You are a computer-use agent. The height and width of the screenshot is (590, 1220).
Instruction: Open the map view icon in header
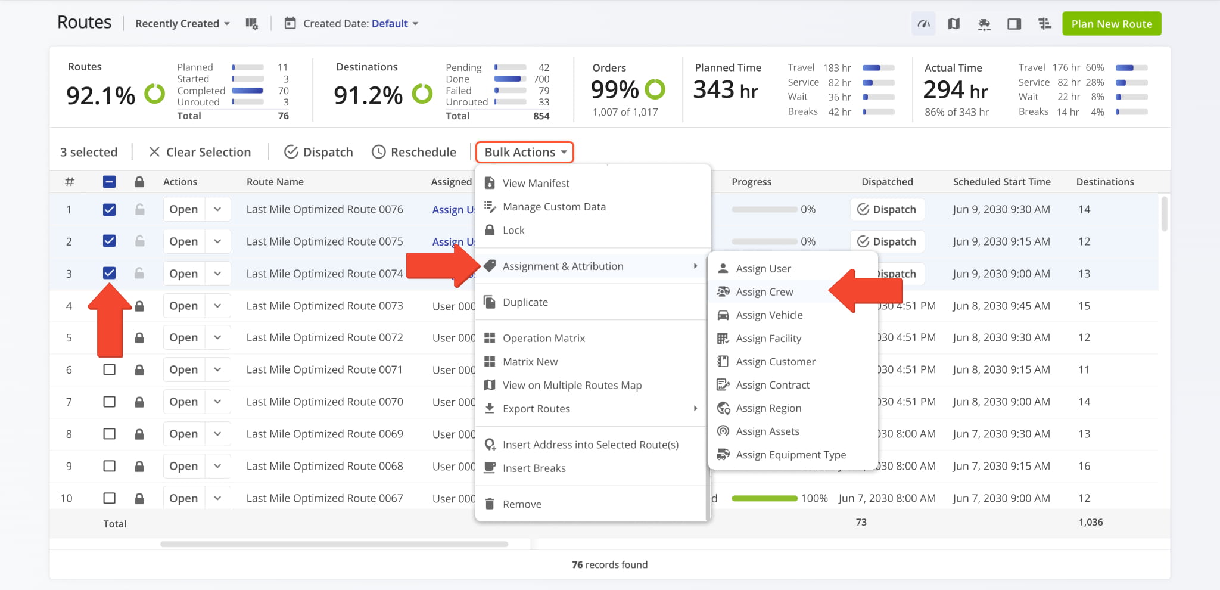coord(954,24)
